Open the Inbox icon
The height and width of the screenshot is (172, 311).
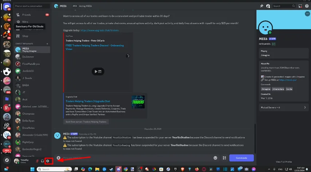pos(300,6)
